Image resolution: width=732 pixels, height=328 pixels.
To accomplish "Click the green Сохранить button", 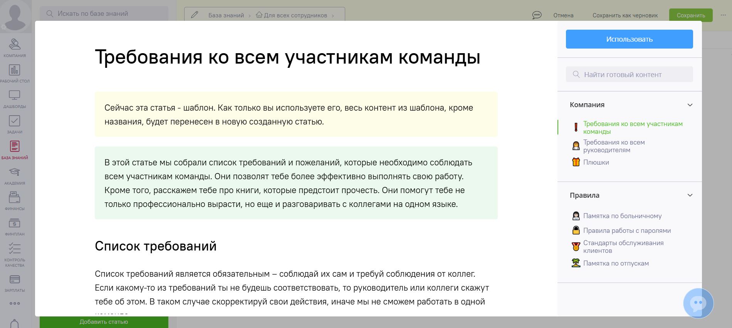I will point(691,15).
